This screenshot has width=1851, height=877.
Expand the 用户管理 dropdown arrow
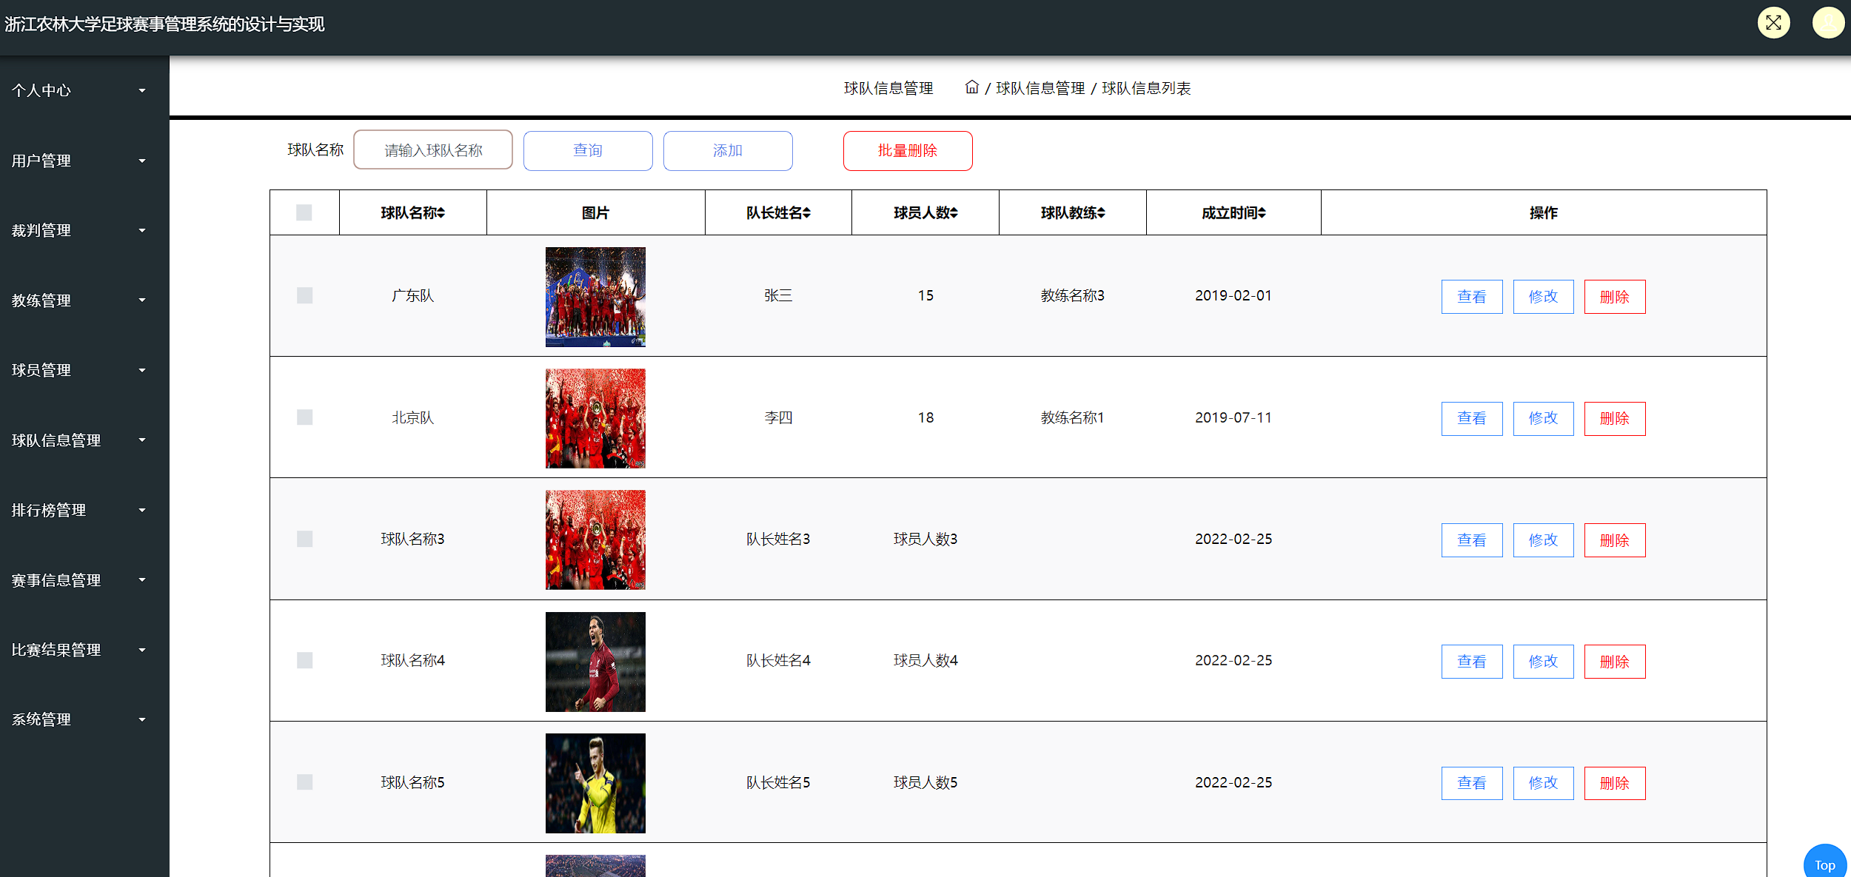click(x=142, y=161)
